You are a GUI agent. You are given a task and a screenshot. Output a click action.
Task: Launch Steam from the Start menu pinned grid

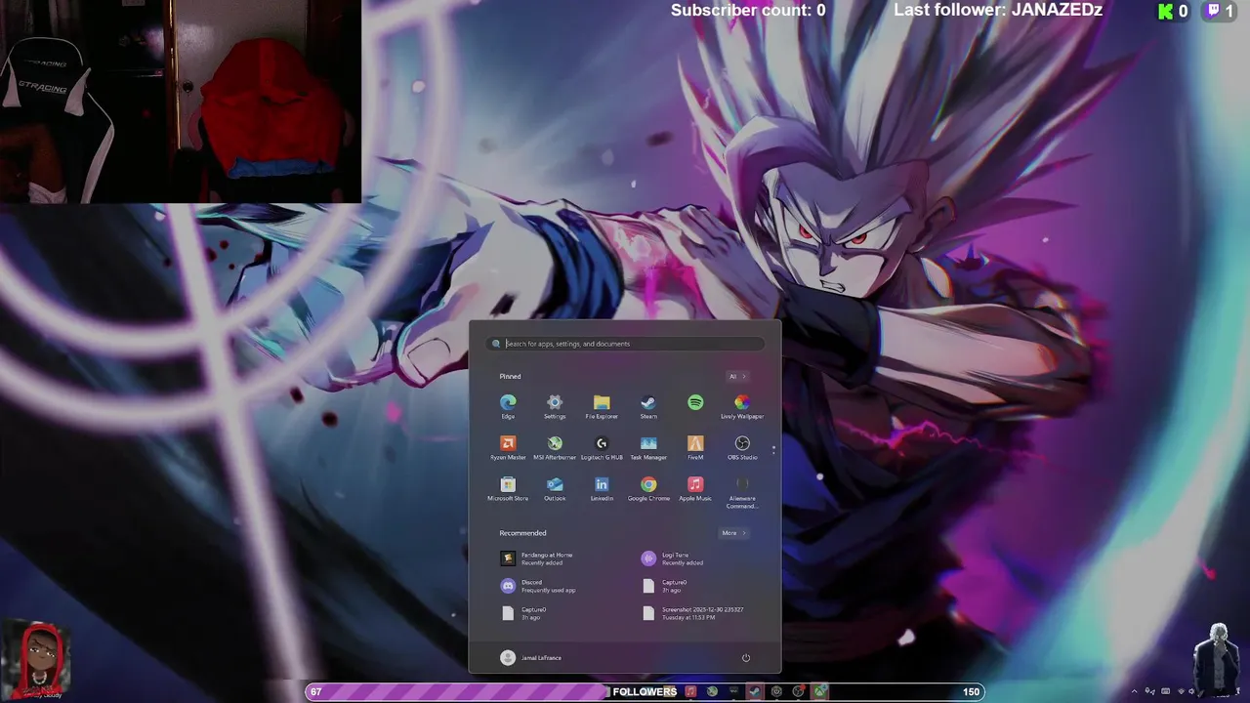(x=648, y=407)
